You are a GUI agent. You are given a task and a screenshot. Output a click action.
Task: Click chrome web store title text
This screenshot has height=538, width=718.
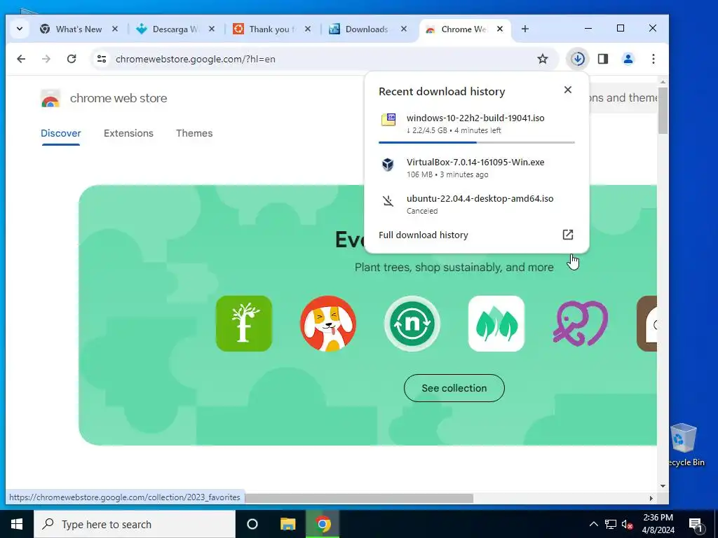coord(118,98)
